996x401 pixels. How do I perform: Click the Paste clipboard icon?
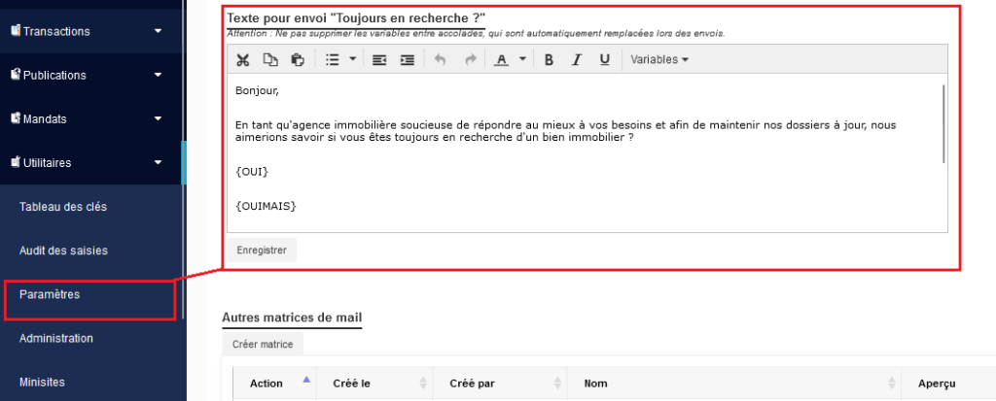(298, 60)
